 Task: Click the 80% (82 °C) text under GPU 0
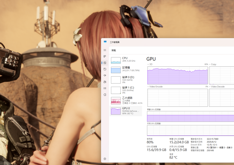[128, 113]
